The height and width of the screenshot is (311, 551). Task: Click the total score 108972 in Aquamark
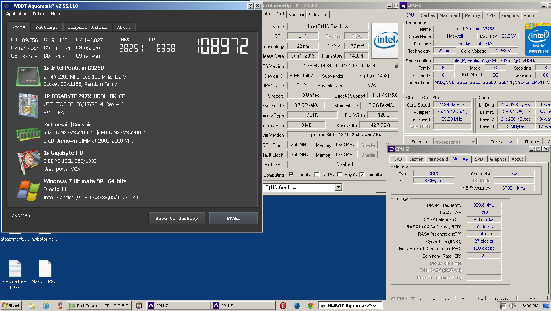click(222, 46)
